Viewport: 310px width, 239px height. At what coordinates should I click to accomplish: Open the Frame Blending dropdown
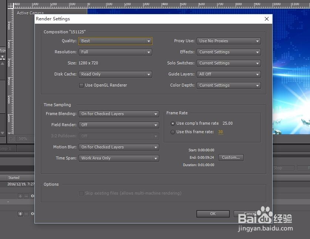pyautogui.click(x=119, y=114)
